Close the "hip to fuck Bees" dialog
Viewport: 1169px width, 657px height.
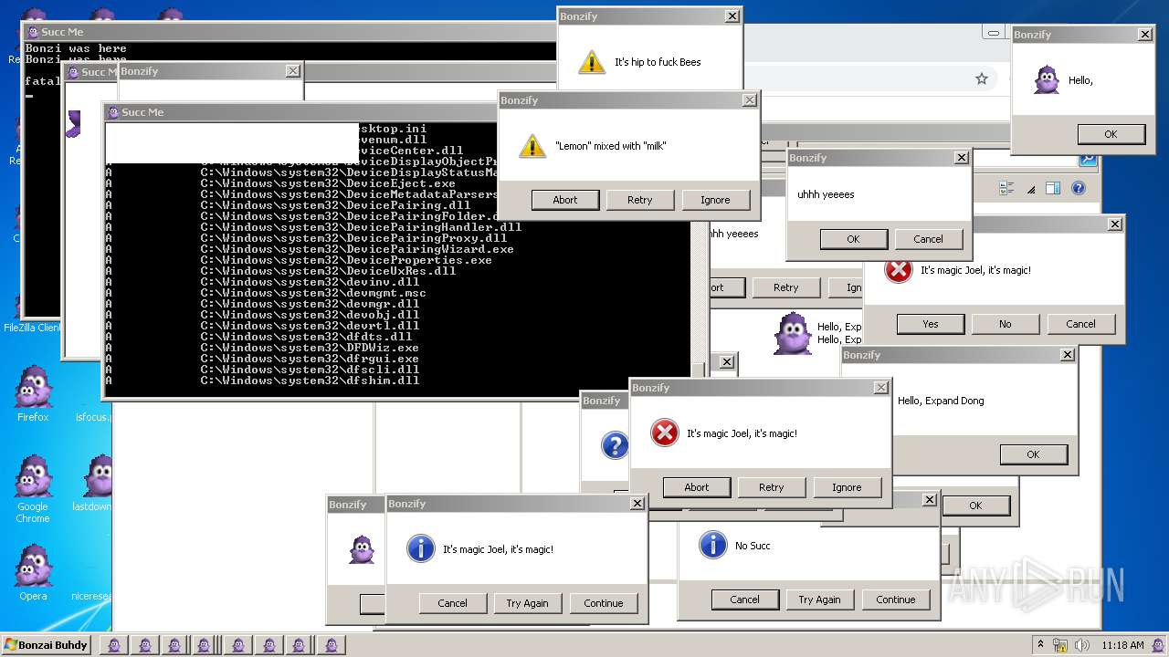click(732, 16)
